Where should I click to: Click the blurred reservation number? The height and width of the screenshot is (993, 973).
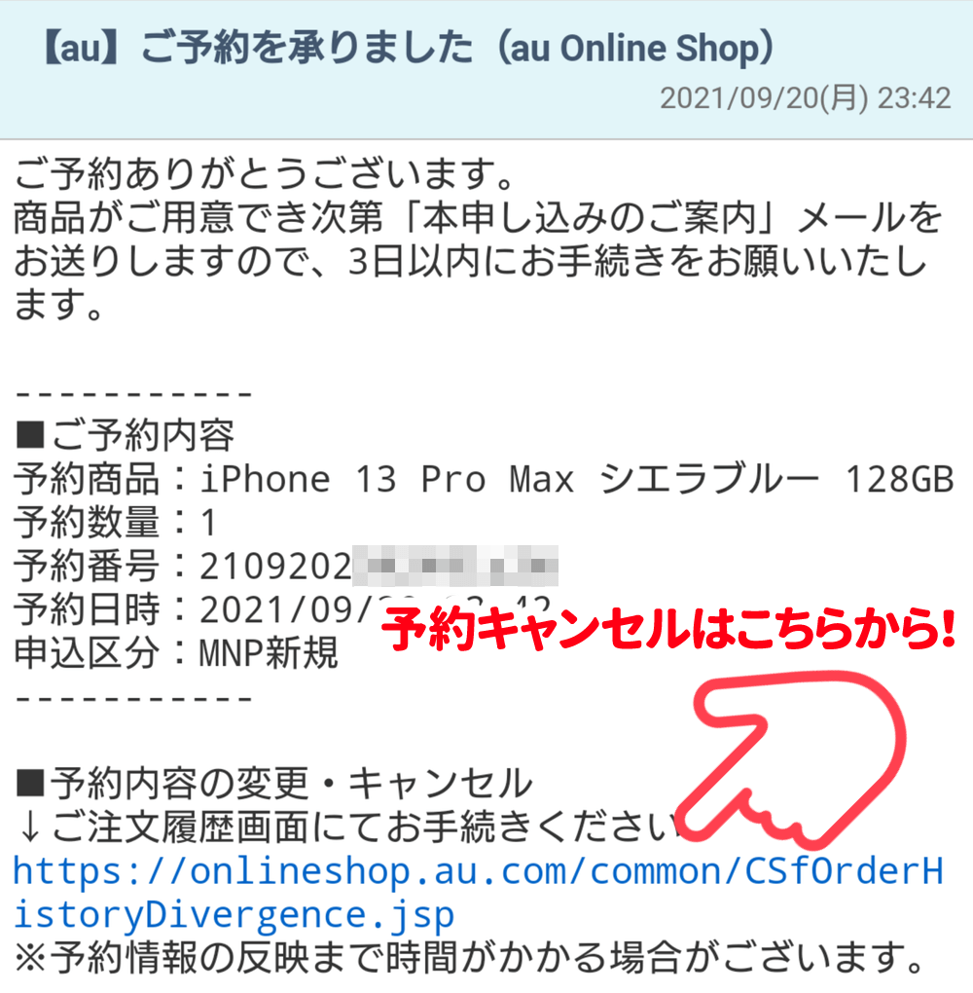455,566
